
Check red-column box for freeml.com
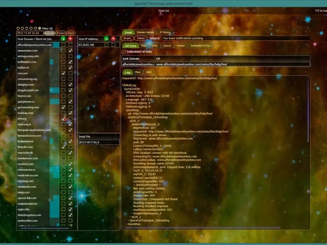[x=70, y=96]
